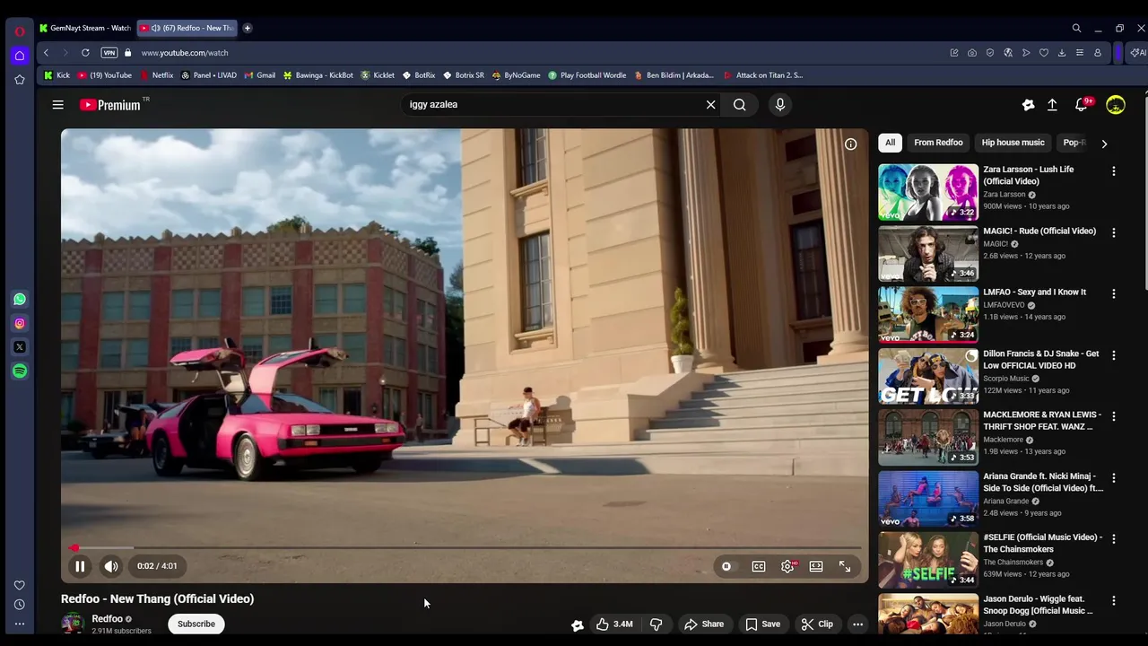1148x646 pixels.
Task: Open the Kick bookmark
Action: pyautogui.click(x=56, y=75)
